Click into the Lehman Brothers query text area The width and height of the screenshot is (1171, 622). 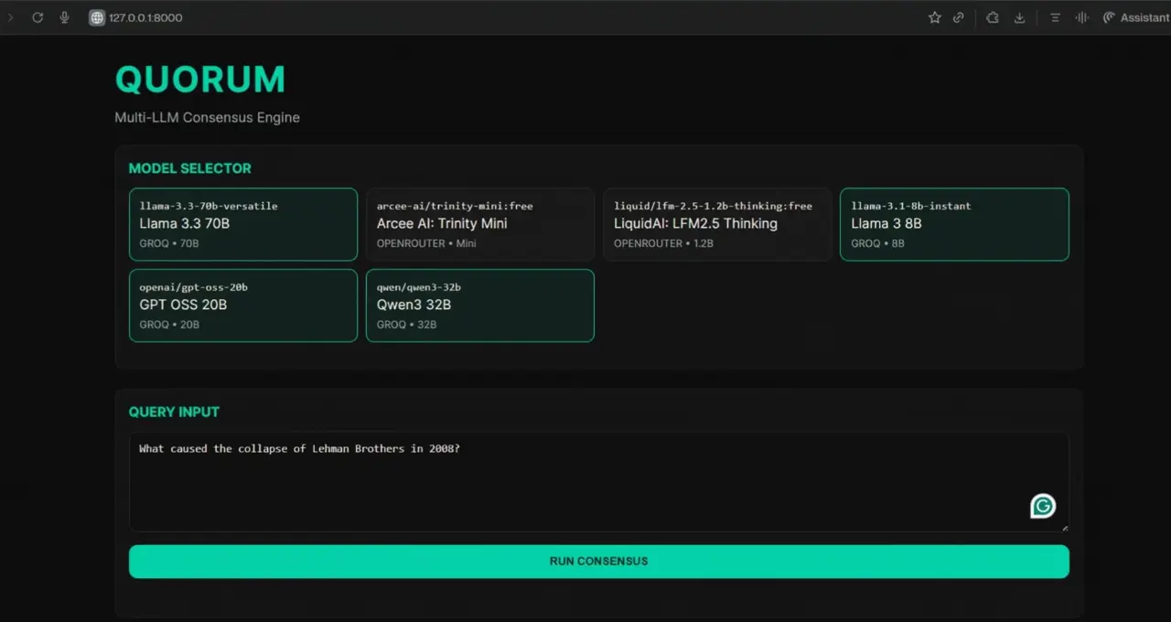[x=599, y=482]
